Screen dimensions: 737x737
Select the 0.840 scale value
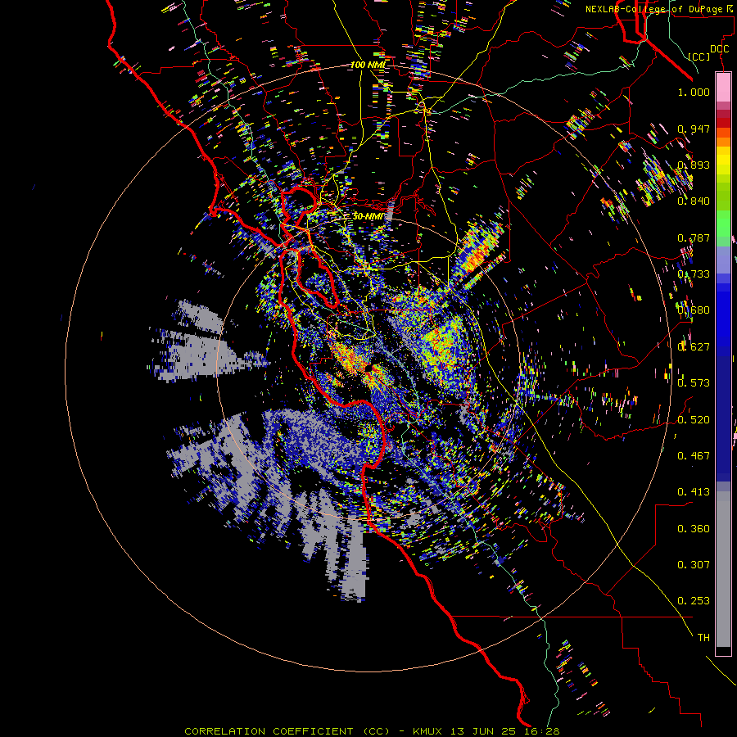(x=694, y=201)
